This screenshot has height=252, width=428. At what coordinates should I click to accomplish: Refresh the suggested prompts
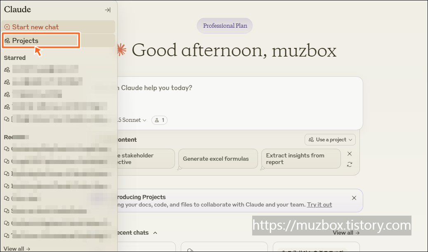[350, 164]
